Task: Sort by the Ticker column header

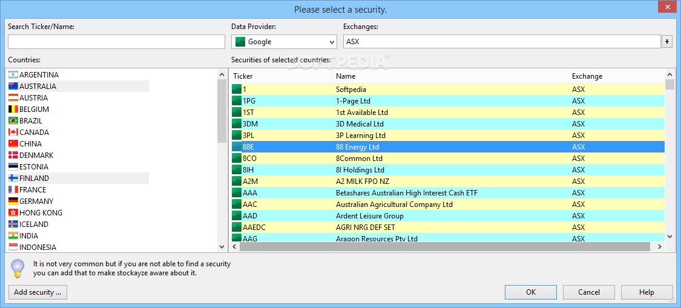Action: click(280, 76)
